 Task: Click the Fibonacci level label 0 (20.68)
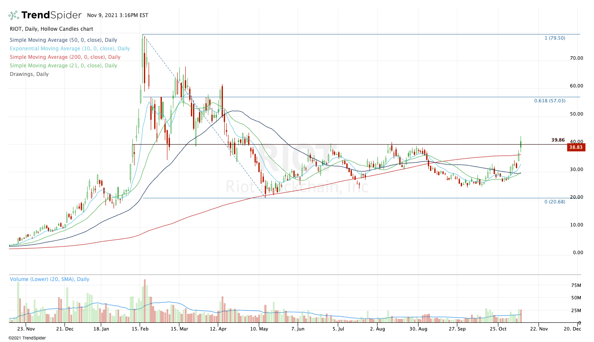555,202
